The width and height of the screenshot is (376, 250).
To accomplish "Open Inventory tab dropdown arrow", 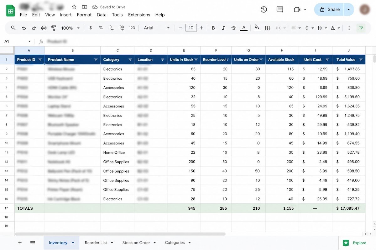I will click(73, 243).
